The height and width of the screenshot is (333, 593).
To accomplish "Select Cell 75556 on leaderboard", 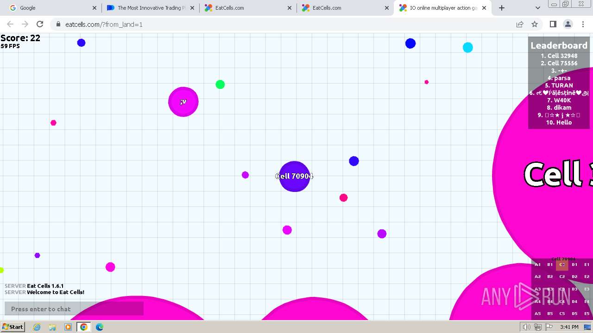I will pyautogui.click(x=559, y=63).
